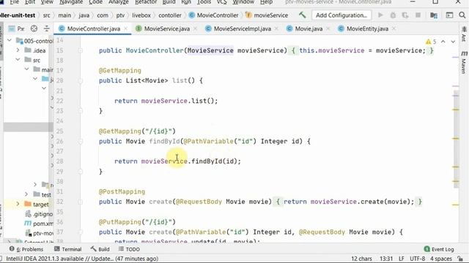This screenshot has height=263, width=469.
Task: Select the target folder in project tree
Action: [x=37, y=205]
